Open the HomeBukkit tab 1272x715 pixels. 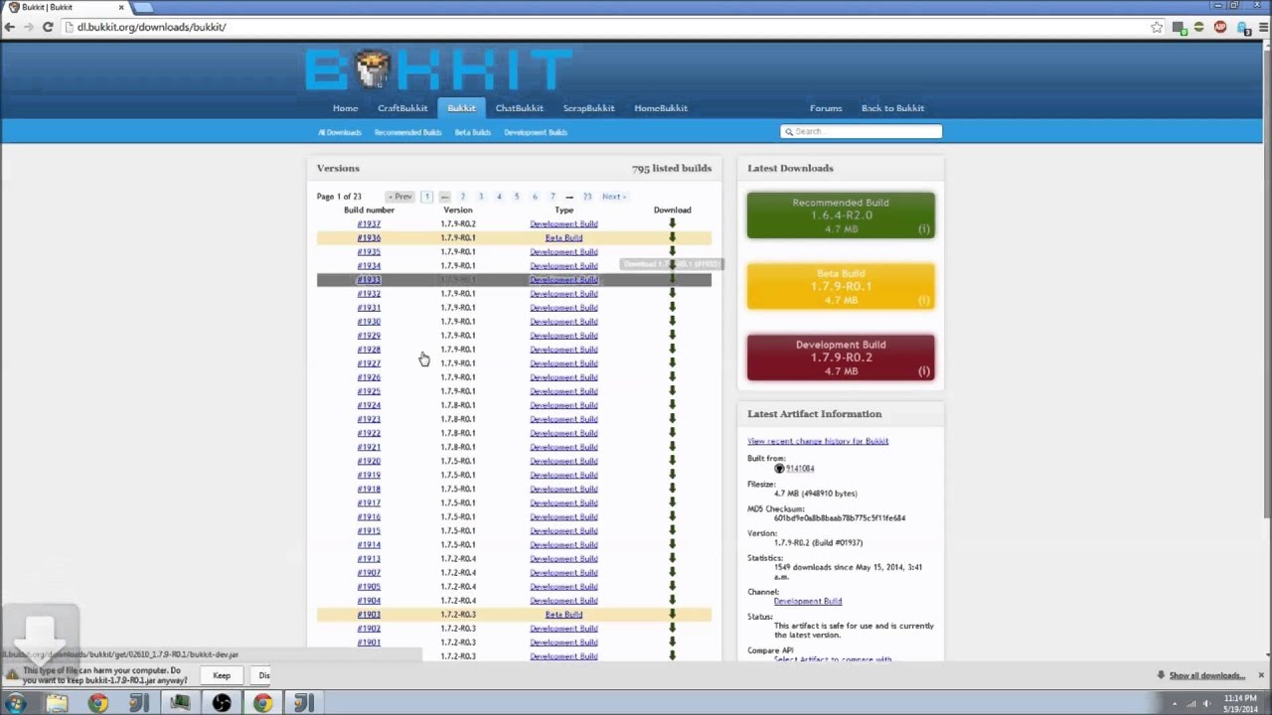tap(661, 108)
